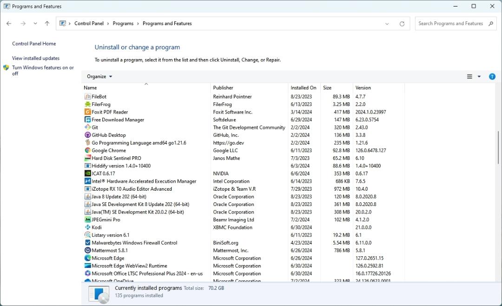The image size is (502, 306).
Task: Select the Foxit PDF Reader icon
Action: tap(87, 112)
